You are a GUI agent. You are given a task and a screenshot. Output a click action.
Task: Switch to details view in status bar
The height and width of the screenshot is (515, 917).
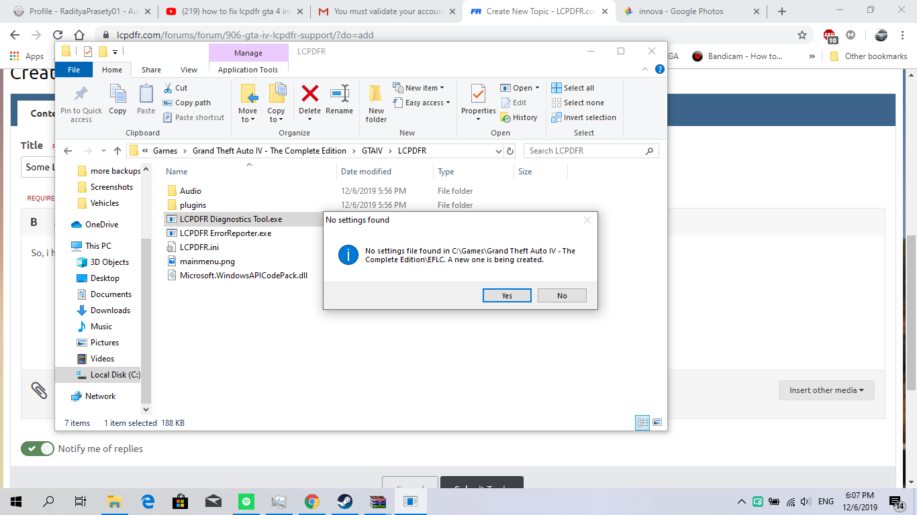(642, 422)
